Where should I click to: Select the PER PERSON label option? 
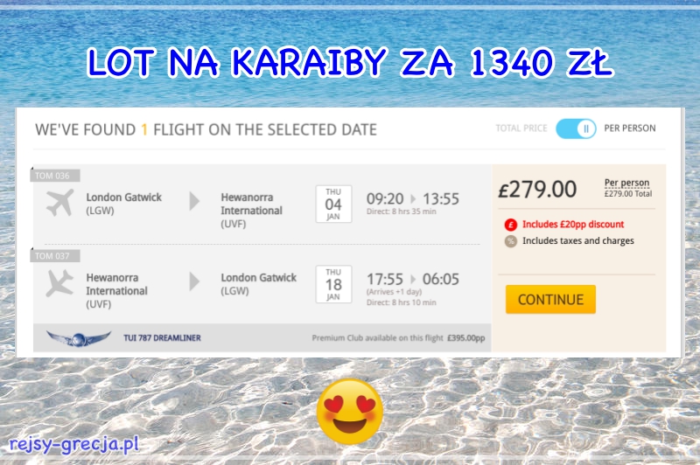pos(630,128)
